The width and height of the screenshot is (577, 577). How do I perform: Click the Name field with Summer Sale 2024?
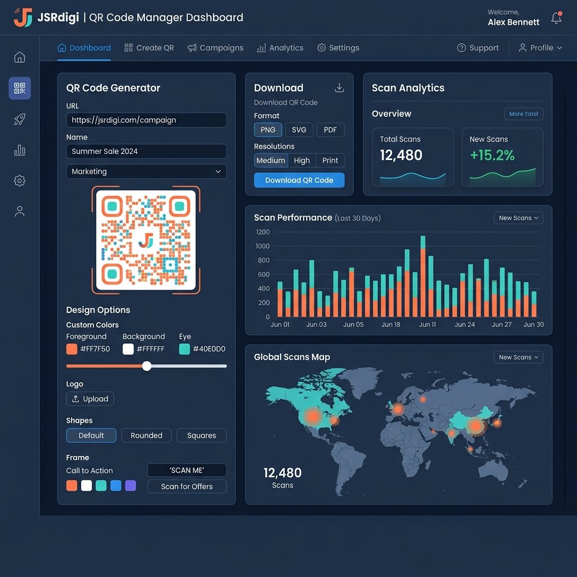point(146,151)
